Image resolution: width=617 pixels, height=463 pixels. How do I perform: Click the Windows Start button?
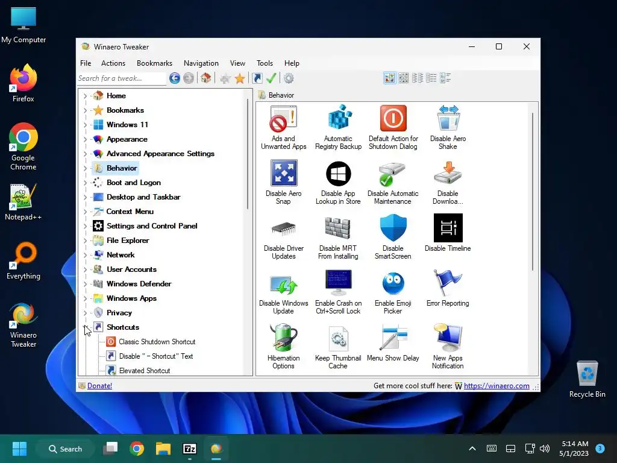click(x=19, y=449)
